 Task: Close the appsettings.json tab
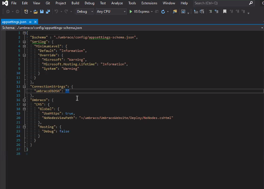[x=35, y=22]
